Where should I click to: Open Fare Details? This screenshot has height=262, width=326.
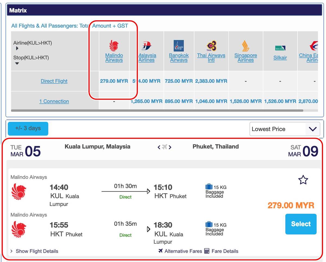coord(221,251)
